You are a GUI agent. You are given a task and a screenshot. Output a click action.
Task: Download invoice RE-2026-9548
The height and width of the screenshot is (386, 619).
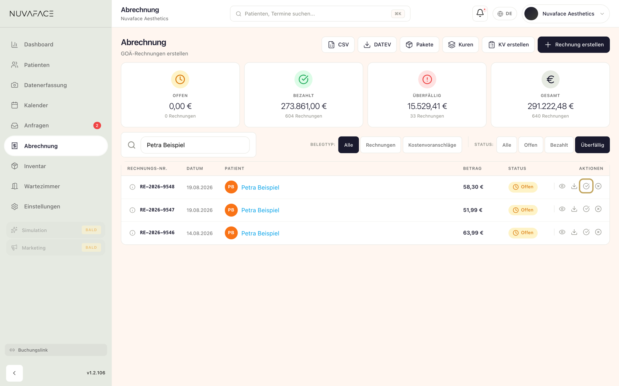[574, 186]
